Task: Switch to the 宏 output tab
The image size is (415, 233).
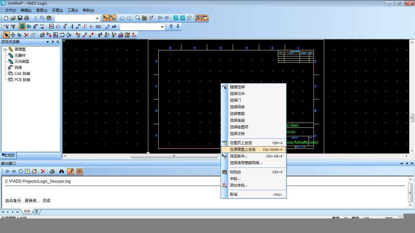Action: point(36,211)
